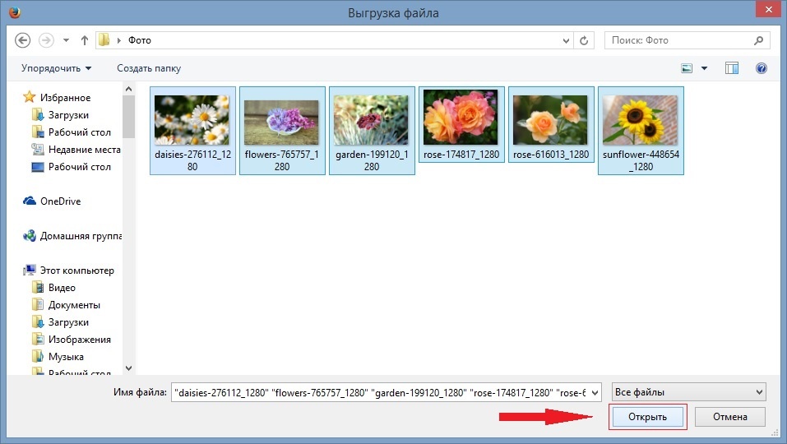The width and height of the screenshot is (787, 444).
Task: Click the Back navigation arrow
Action: [x=22, y=40]
